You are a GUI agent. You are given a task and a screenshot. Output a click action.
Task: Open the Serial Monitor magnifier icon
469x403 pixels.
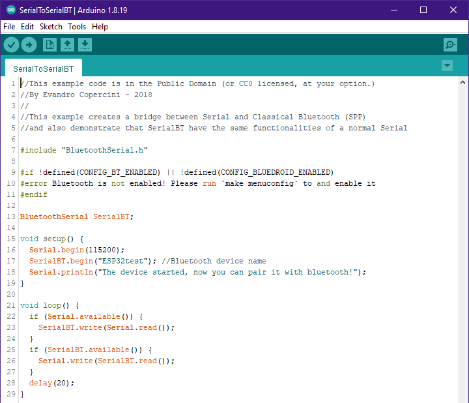pyautogui.click(x=450, y=45)
